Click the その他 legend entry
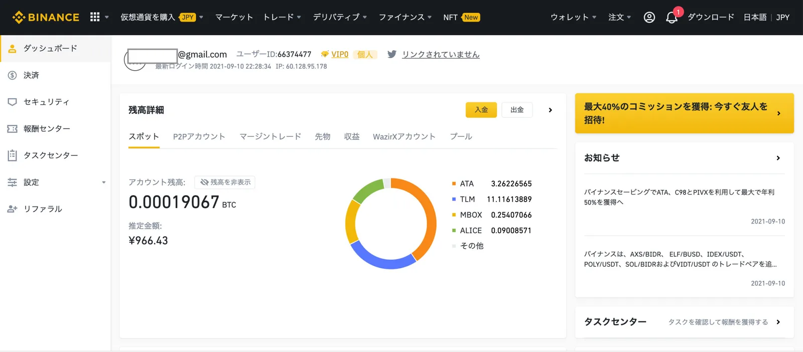803x352 pixels. (x=468, y=246)
